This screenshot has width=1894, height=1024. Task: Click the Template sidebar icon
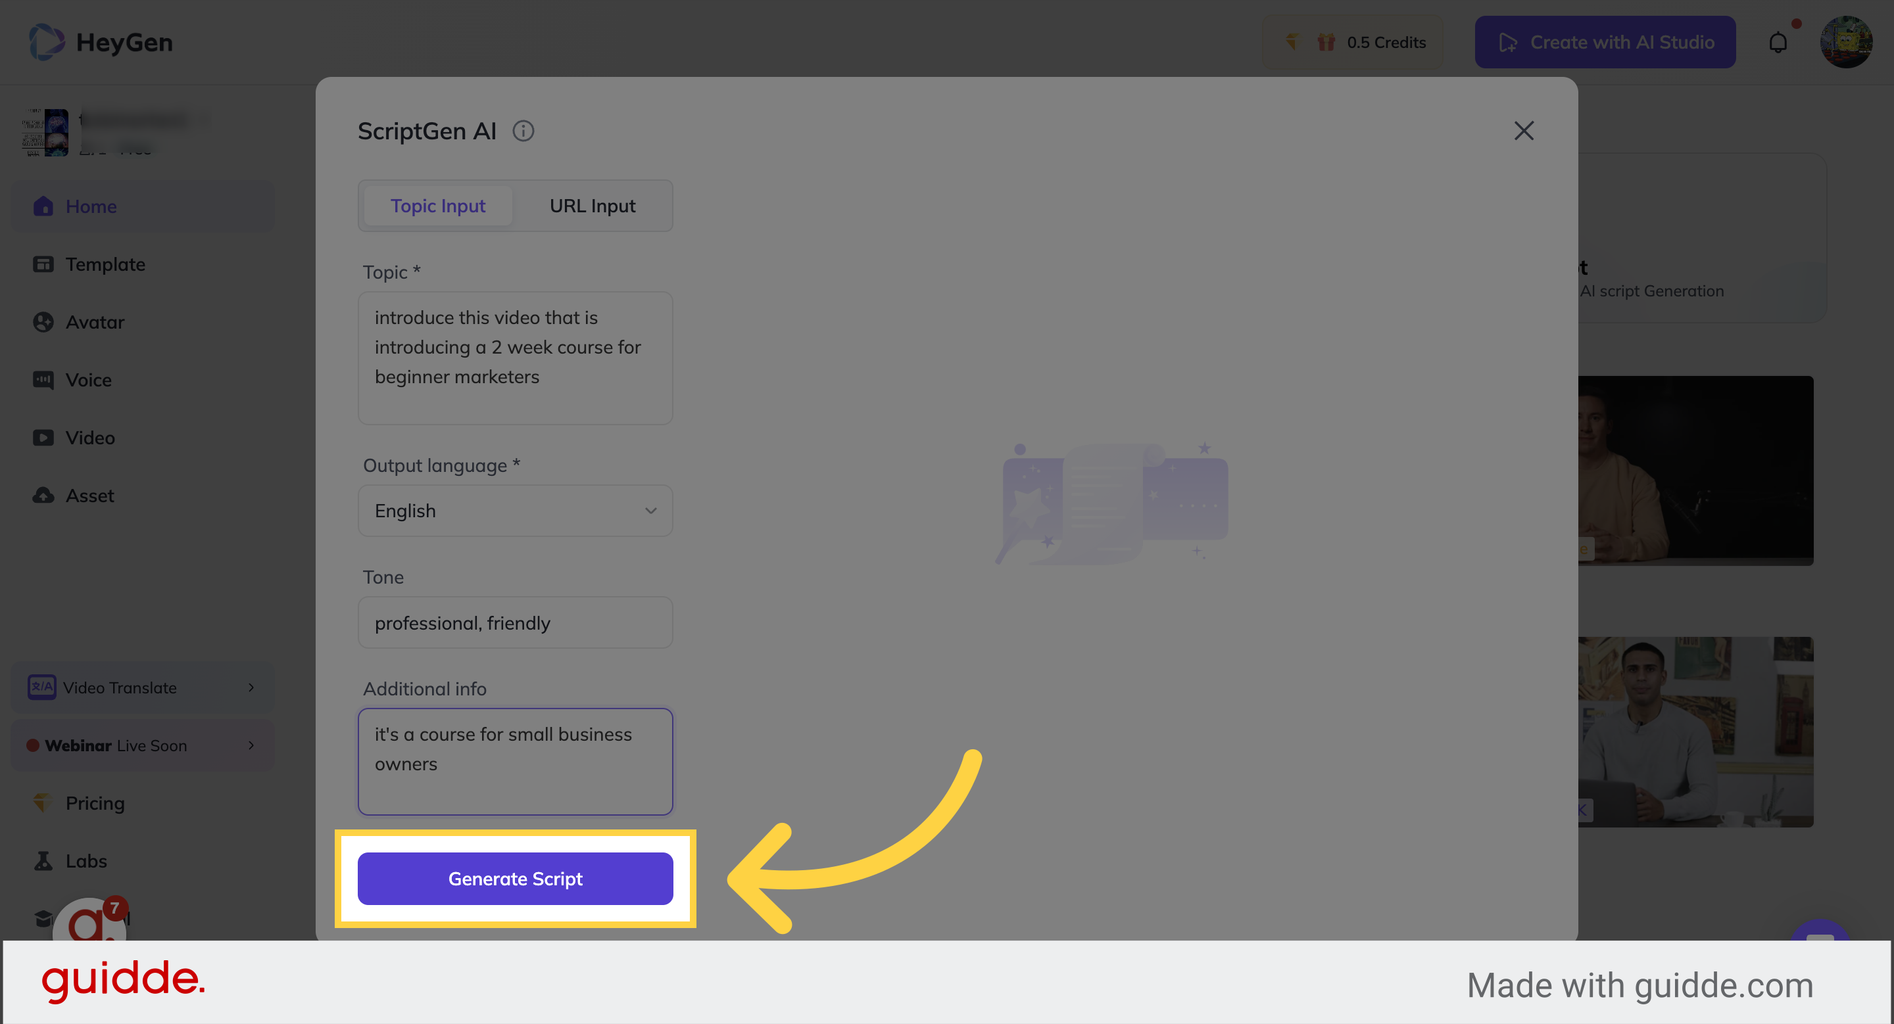[43, 264]
